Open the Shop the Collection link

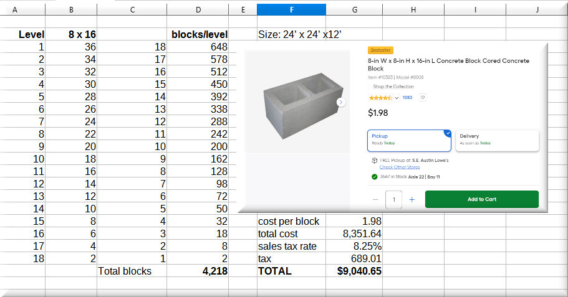(393, 87)
